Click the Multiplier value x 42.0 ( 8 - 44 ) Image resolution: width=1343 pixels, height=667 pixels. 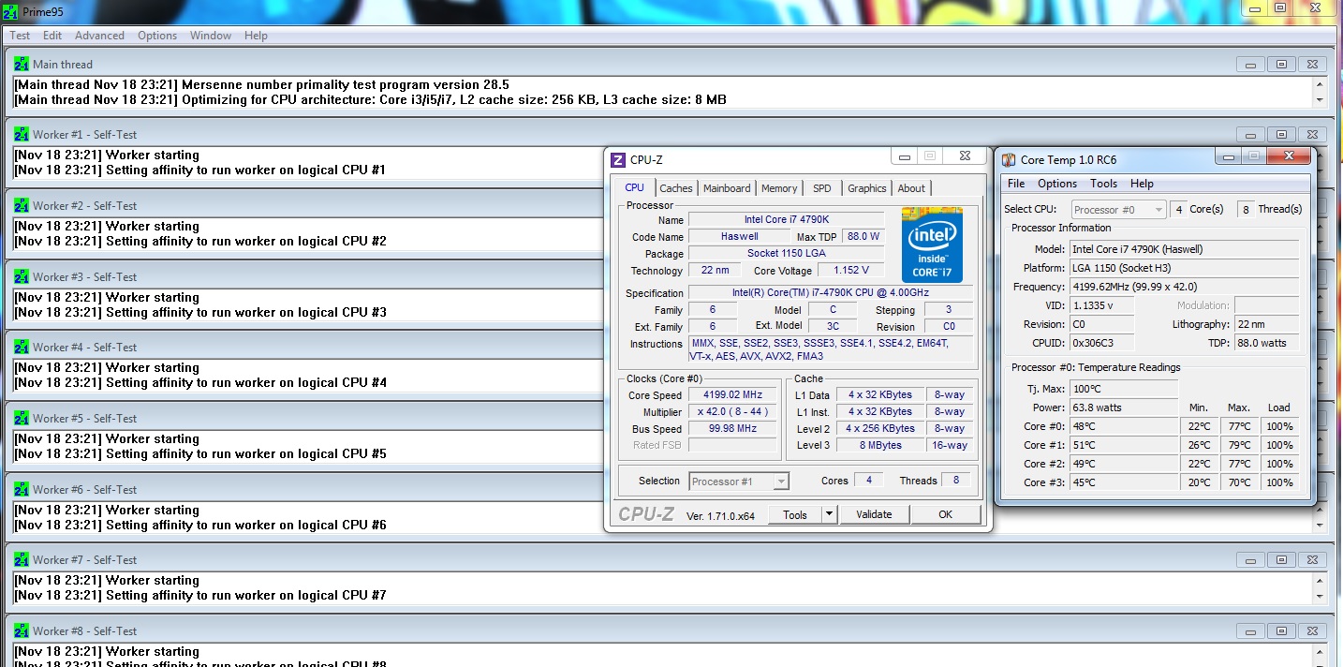tap(733, 412)
